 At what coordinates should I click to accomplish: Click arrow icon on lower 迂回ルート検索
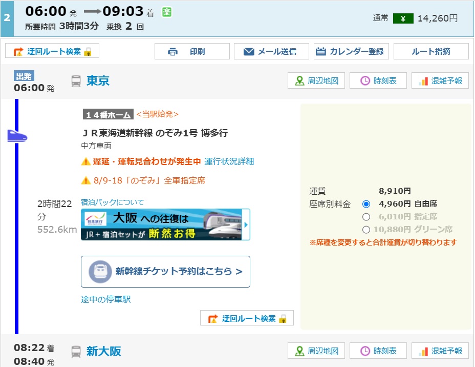click(213, 319)
